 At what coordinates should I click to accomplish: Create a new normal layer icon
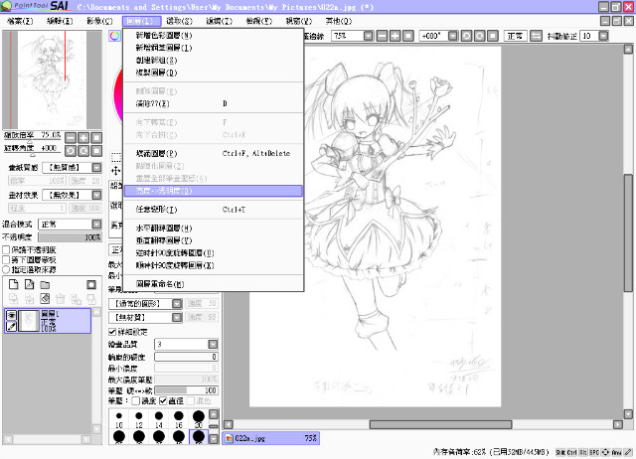(x=13, y=285)
